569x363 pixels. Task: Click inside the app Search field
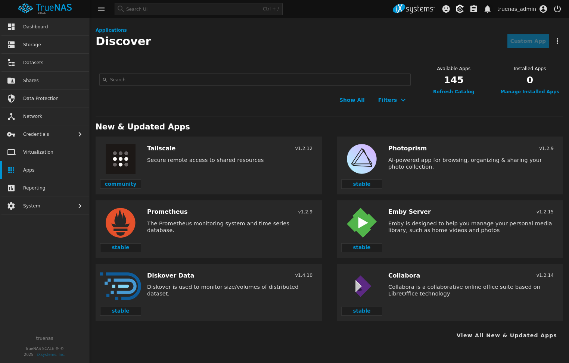(255, 79)
